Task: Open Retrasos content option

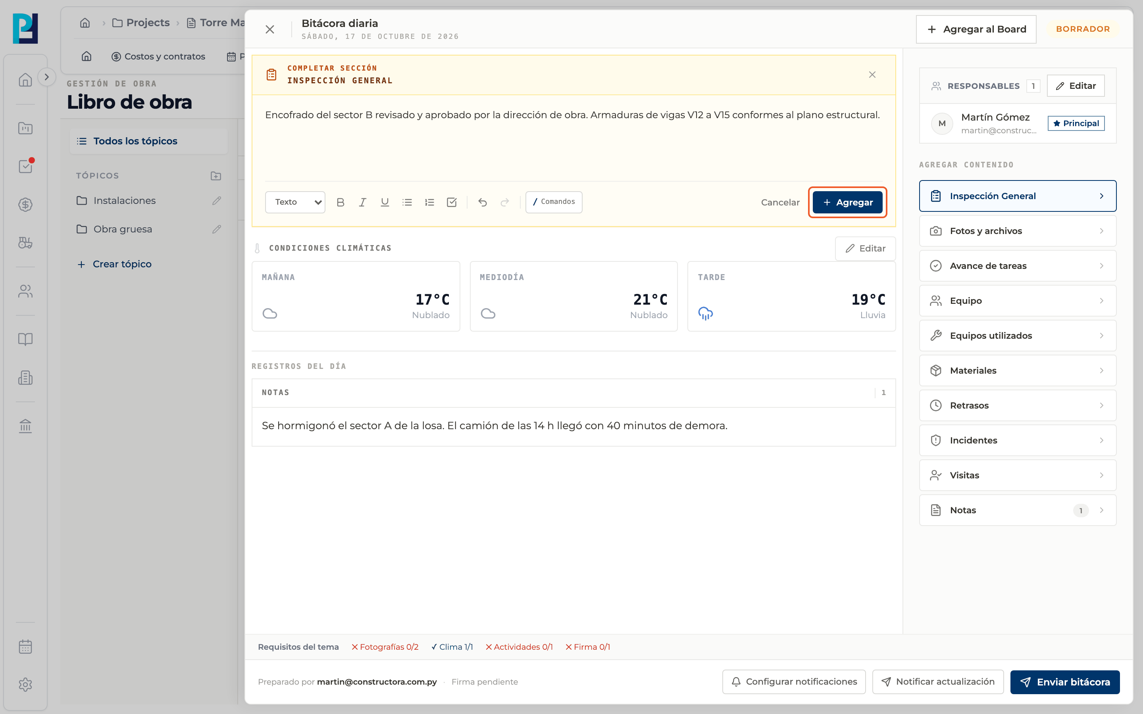Action: pyautogui.click(x=1017, y=406)
